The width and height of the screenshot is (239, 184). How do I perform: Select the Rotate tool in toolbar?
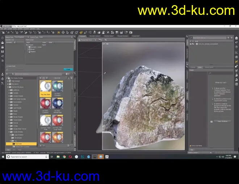(x=76, y=32)
